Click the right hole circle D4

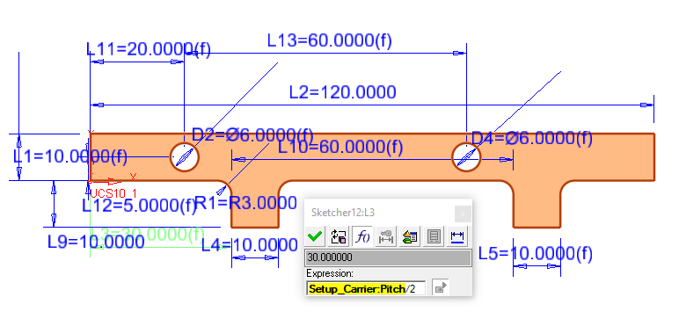point(466,156)
